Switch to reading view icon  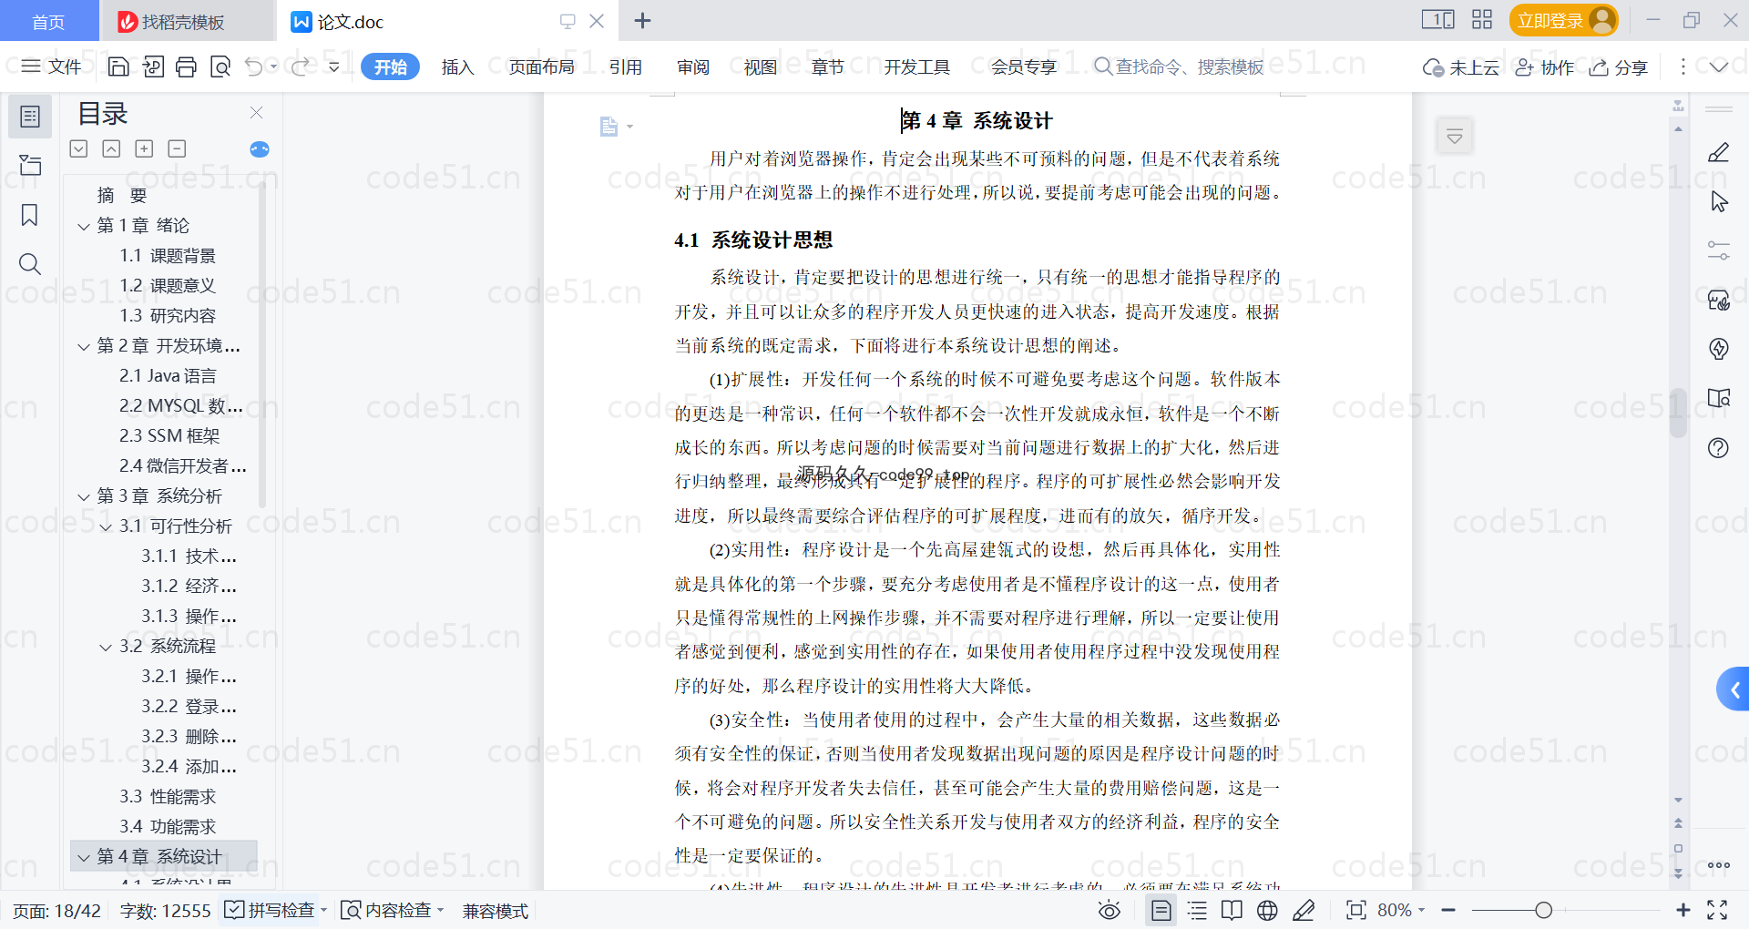coord(1232,910)
